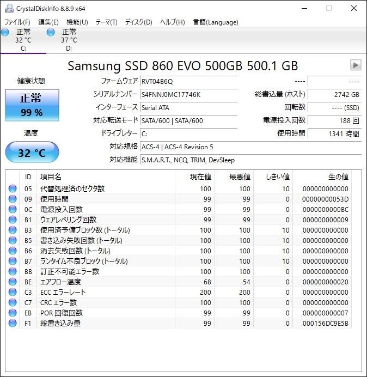
Task: Click status orb for attribute B6 row
Action: [13, 251]
